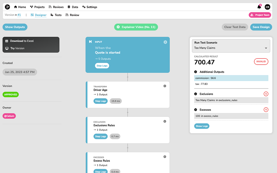Click the Driver Age step title
The image size is (277, 173).
[100, 90]
